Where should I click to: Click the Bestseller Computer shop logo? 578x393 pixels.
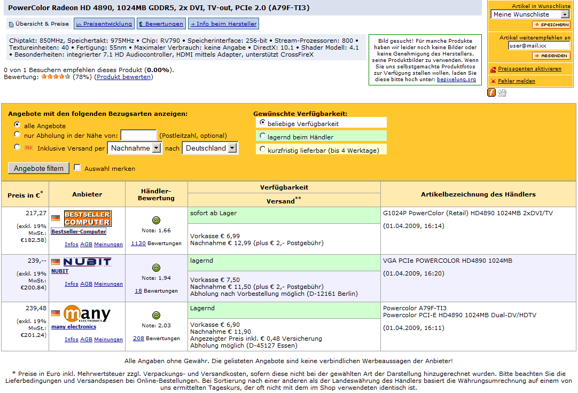coord(88,218)
